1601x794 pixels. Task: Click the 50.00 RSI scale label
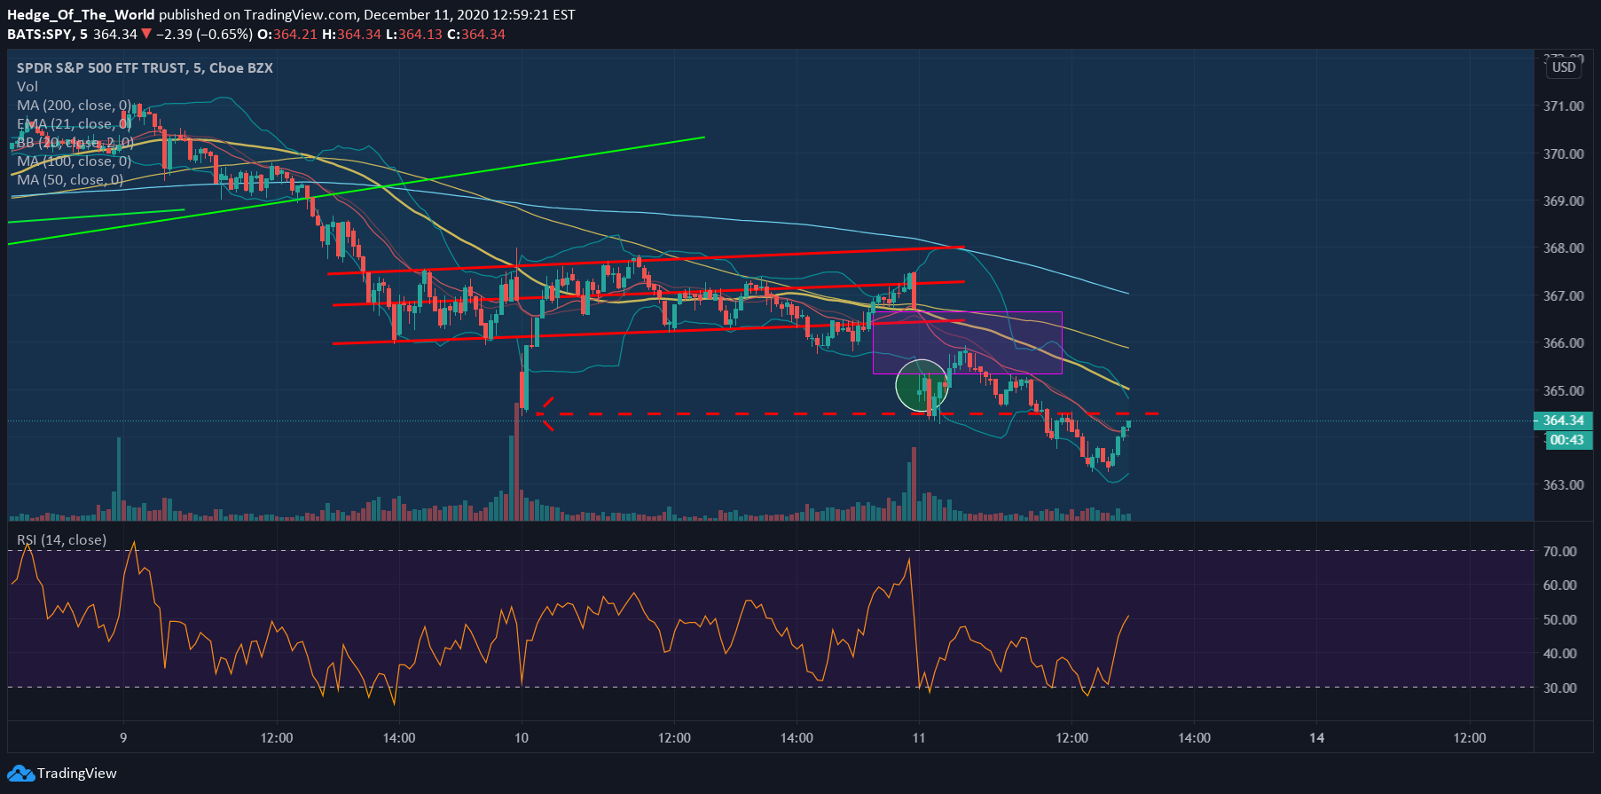pyautogui.click(x=1560, y=619)
